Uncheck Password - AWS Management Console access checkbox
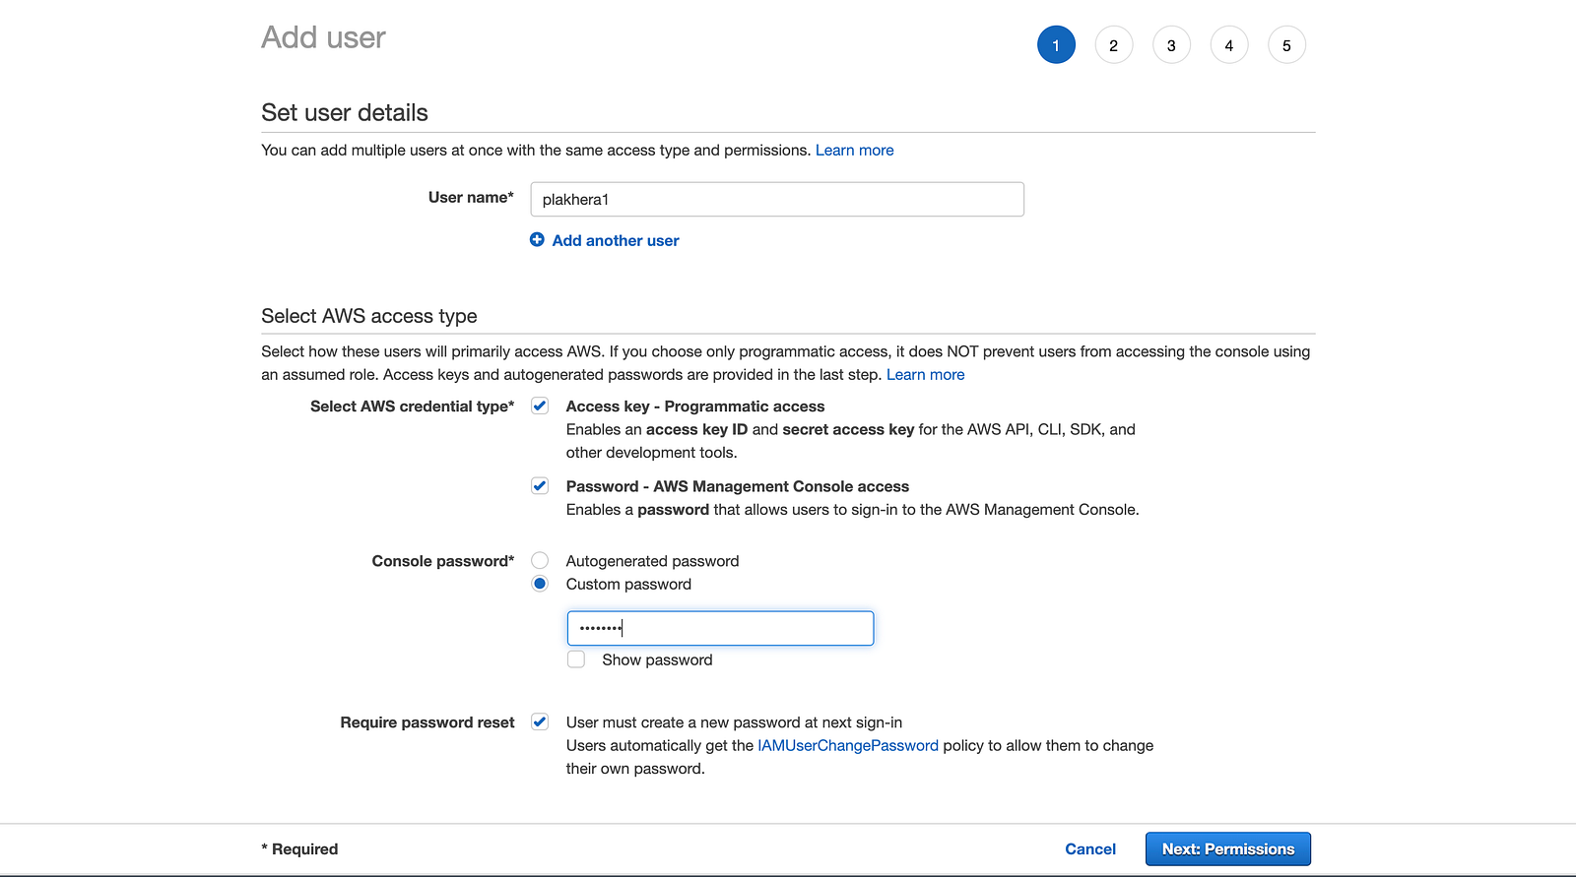The width and height of the screenshot is (1576, 877). click(540, 485)
